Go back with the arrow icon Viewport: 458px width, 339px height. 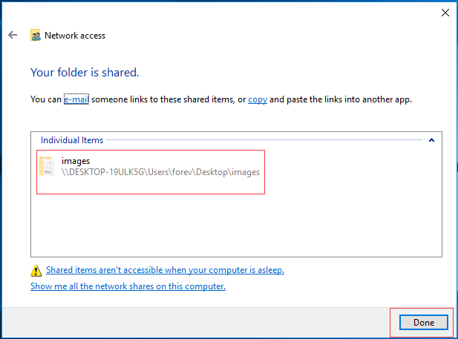(x=13, y=35)
